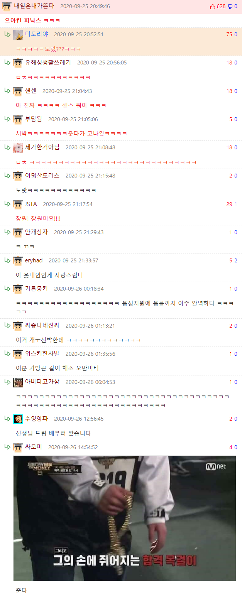
Task: Click the downvote count 2 on eryhad's comment
Action: coord(236,260)
